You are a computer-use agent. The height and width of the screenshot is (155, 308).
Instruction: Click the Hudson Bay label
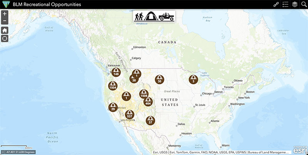(x=208, y=19)
